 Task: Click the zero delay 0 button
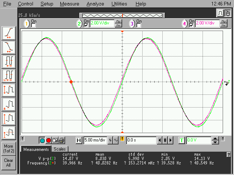[x=165, y=140]
